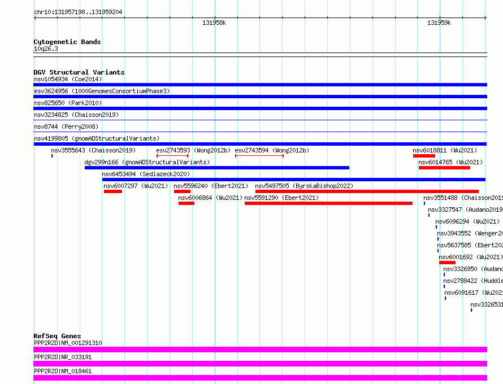
Task: Open nsv6006864 (Wu2021) label
Action: pyautogui.click(x=210, y=198)
